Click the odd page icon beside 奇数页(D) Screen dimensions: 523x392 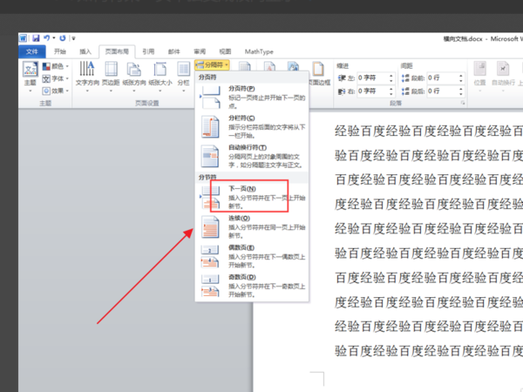click(210, 286)
